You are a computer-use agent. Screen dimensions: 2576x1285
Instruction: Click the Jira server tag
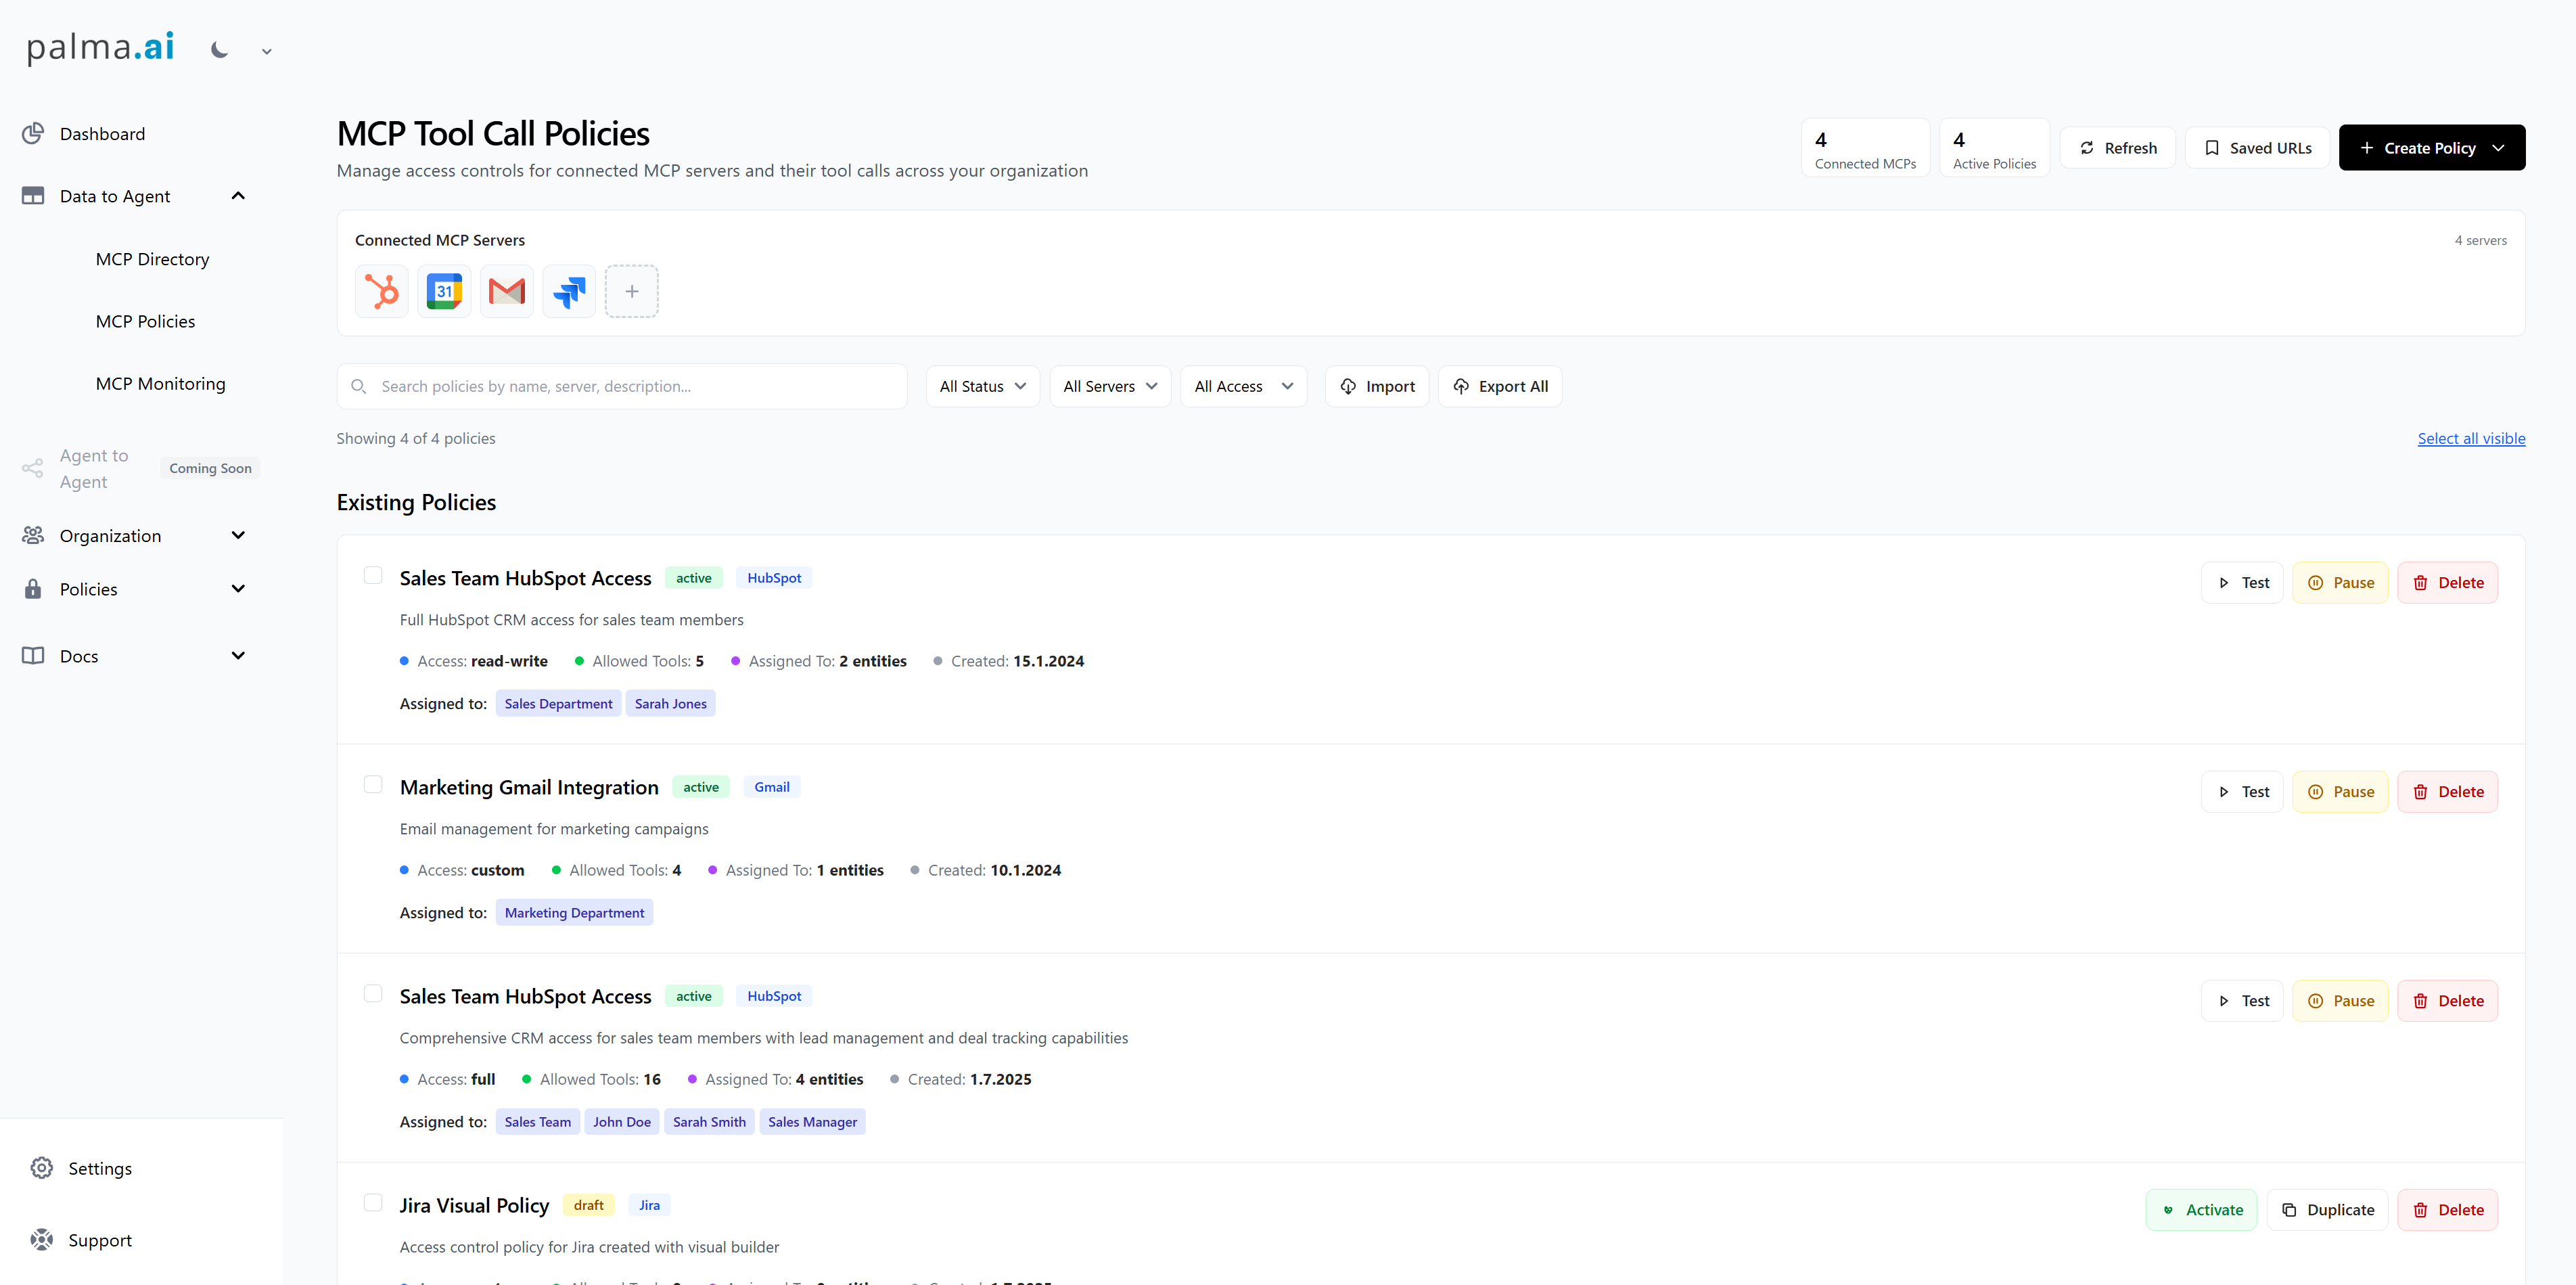pyautogui.click(x=649, y=1205)
